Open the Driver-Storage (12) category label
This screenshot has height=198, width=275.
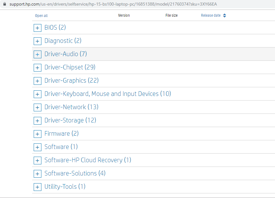pos(70,121)
